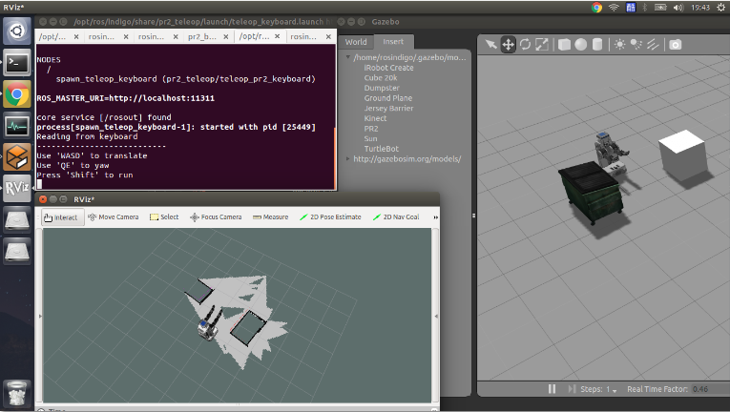Image resolution: width=730 pixels, height=412 pixels.
Task: Select Sun model in the list
Action: click(370, 138)
